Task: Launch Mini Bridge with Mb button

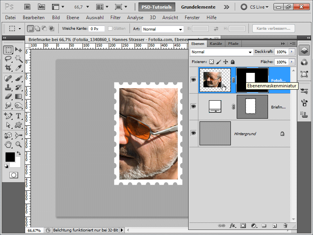Action: pyautogui.click(x=41, y=7)
